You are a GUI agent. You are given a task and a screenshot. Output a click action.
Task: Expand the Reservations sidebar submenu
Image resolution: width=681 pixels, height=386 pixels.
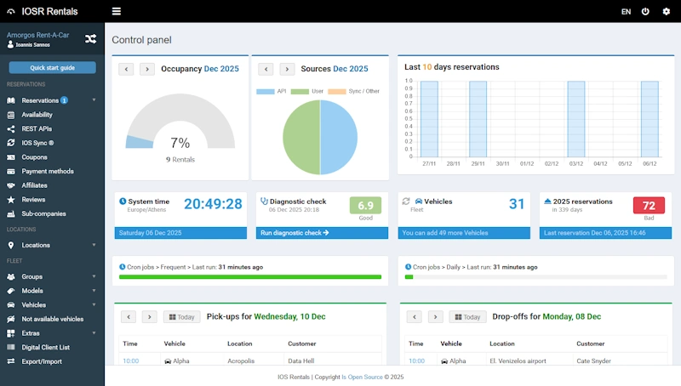(x=94, y=100)
